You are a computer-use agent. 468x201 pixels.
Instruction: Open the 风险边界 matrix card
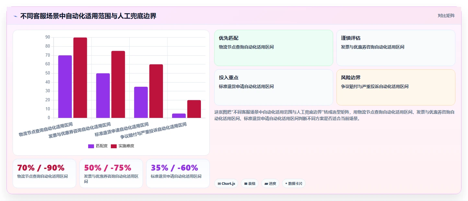[396, 87]
